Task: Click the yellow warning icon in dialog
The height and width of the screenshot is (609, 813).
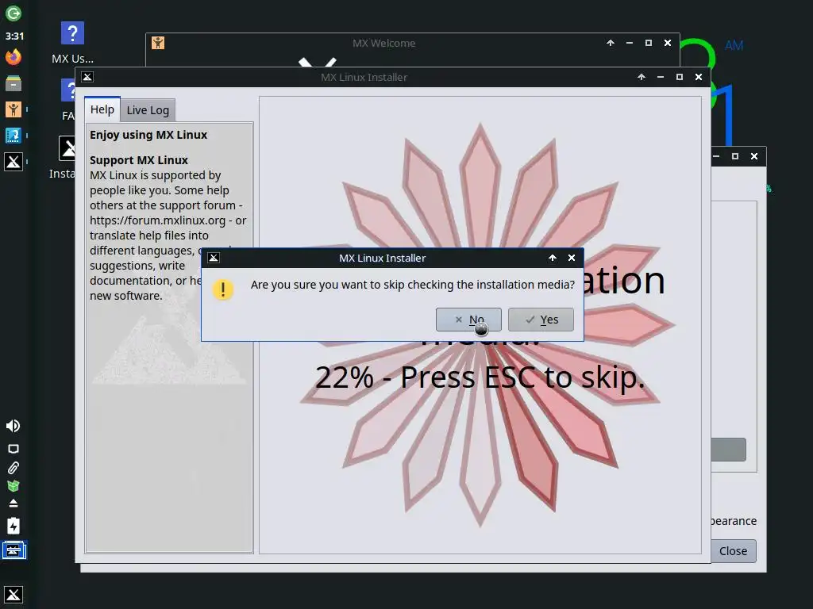Action: tap(223, 289)
